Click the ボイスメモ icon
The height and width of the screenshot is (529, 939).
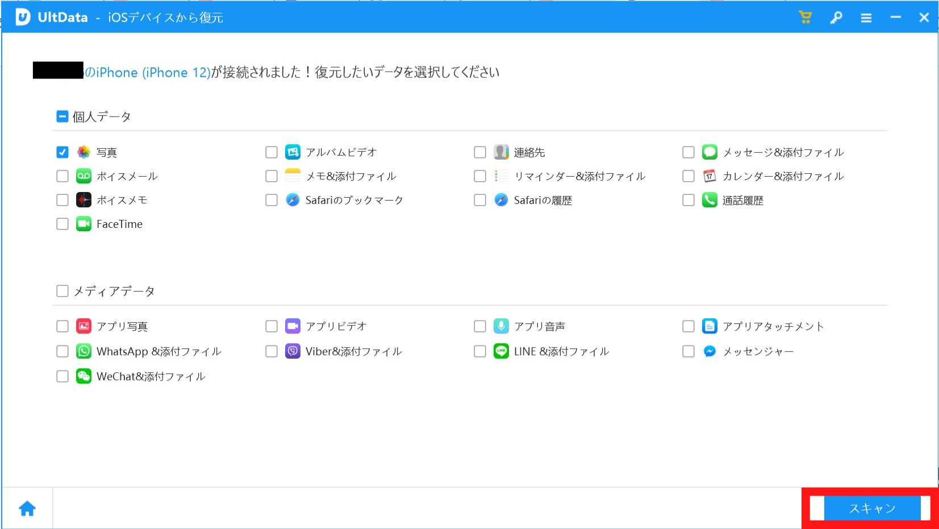[84, 200]
